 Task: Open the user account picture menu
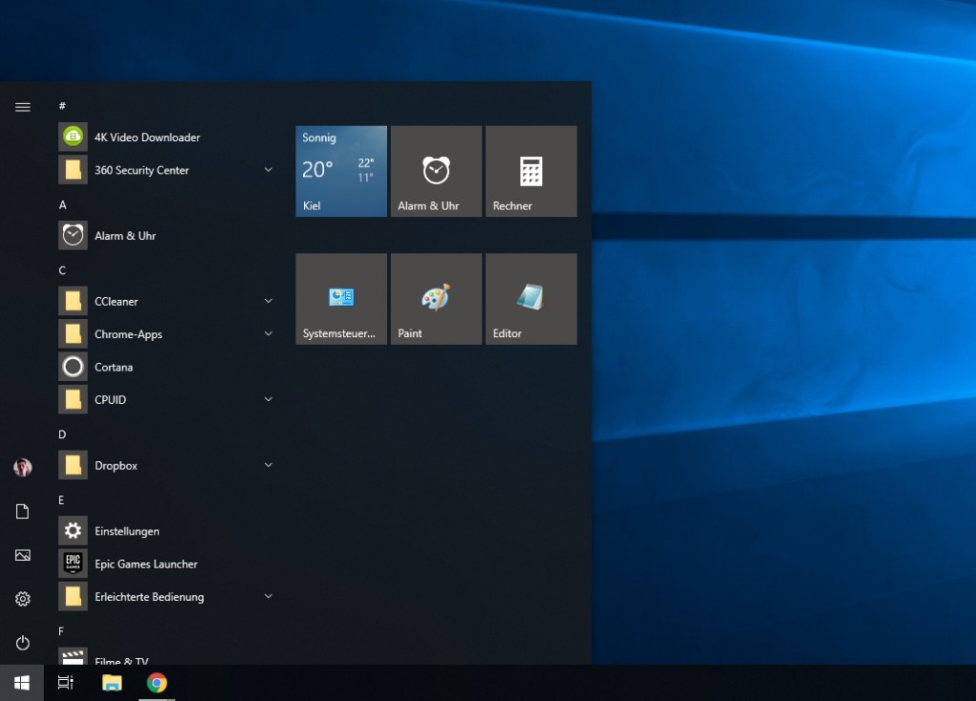(23, 468)
